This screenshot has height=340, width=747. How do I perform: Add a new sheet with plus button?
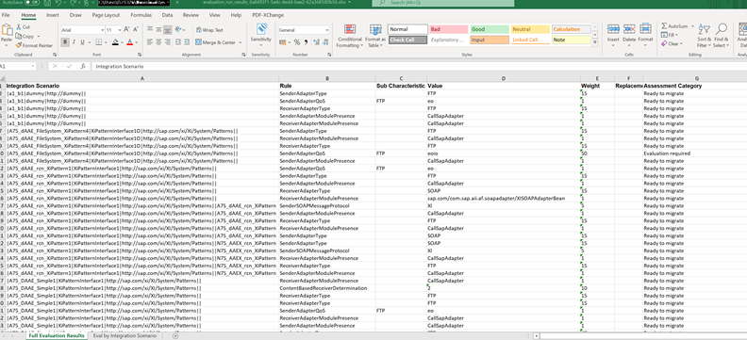[x=175, y=336]
